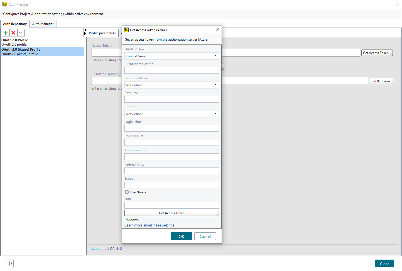The height and width of the screenshot is (271, 402).
Task: Click inside the Client Identification field
Action: (x=171, y=70)
